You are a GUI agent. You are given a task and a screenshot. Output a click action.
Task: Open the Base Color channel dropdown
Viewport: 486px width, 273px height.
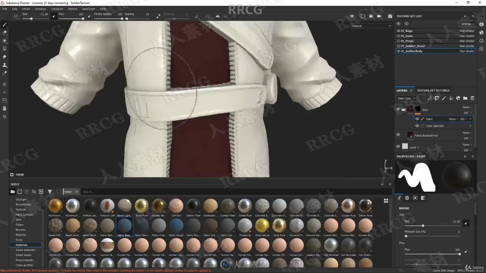[x=406, y=98]
